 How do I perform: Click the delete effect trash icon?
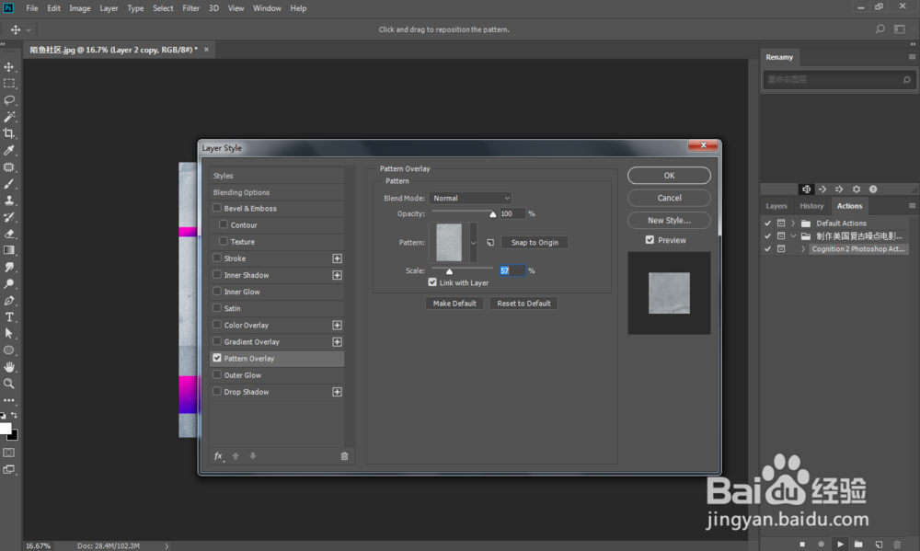(344, 456)
